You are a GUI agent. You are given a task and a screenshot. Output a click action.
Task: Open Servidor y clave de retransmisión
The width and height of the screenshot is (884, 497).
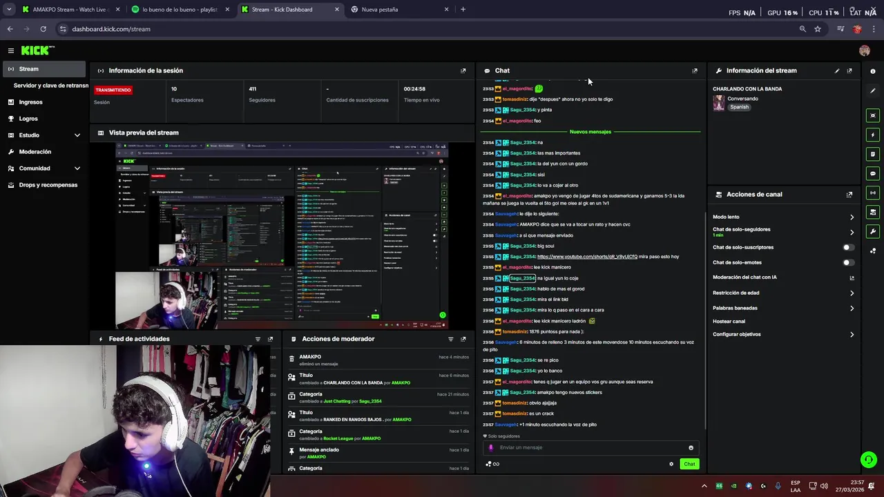tap(51, 86)
